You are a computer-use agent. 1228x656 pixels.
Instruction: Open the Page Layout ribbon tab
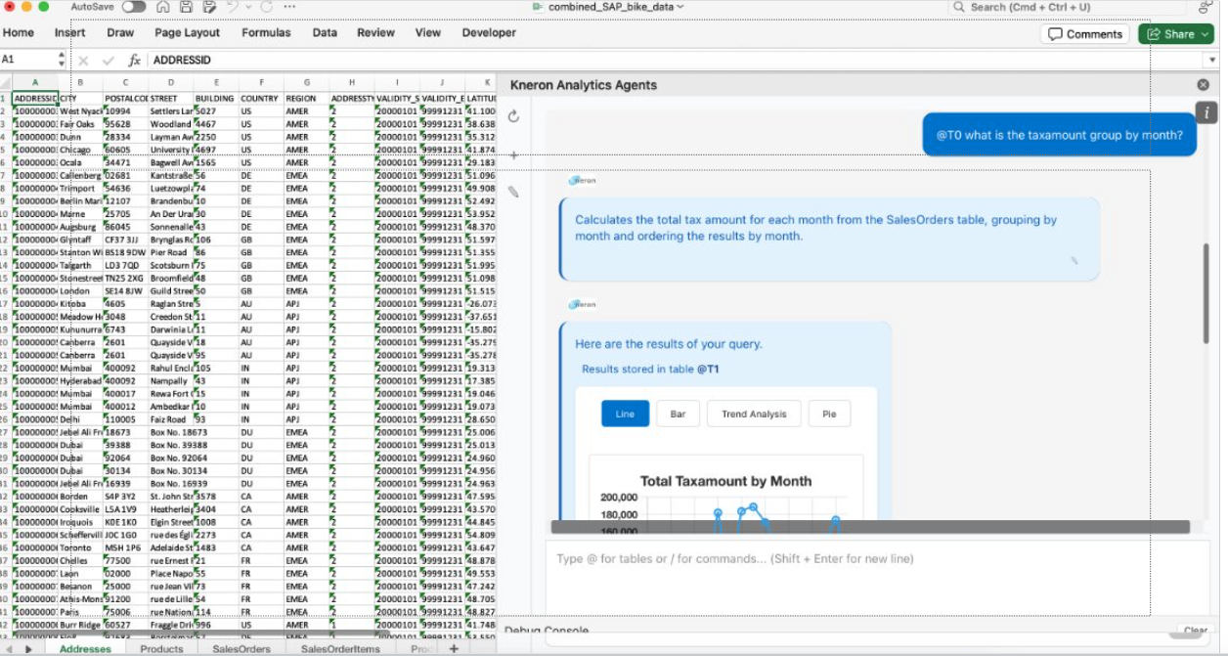pyautogui.click(x=187, y=32)
